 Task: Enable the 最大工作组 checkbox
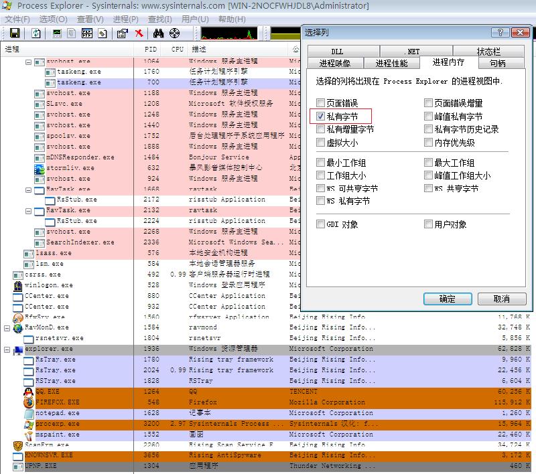coord(428,162)
